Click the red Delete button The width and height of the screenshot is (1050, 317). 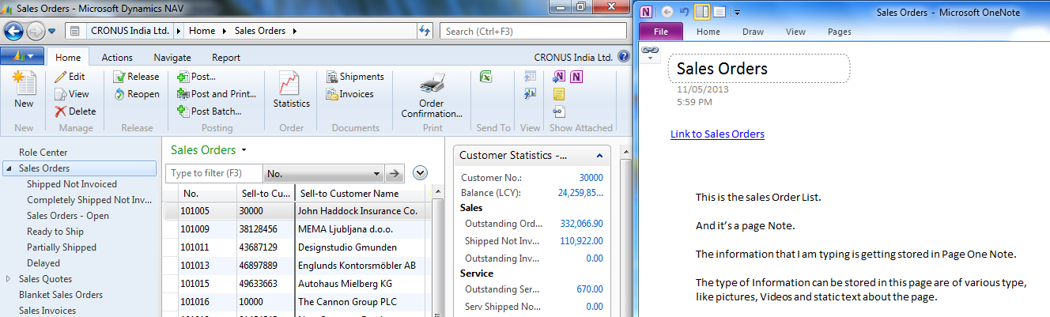75,111
